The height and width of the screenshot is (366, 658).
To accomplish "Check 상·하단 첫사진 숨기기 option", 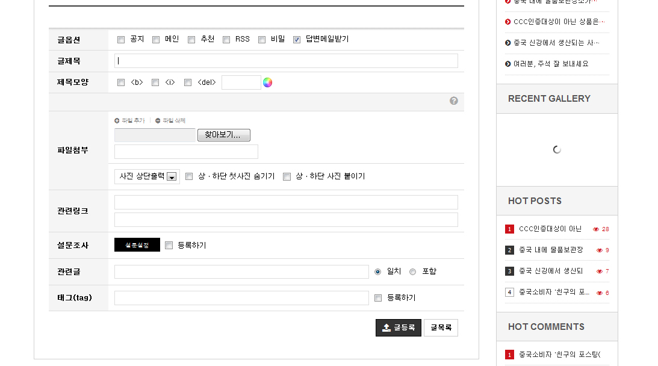I will pos(189,177).
